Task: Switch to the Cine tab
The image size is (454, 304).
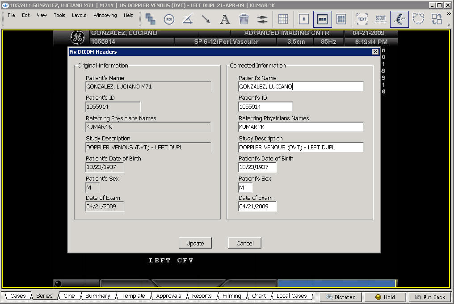Action: tap(69, 296)
